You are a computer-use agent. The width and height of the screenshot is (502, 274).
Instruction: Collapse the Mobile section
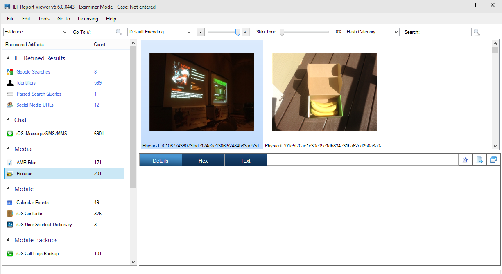click(x=9, y=189)
